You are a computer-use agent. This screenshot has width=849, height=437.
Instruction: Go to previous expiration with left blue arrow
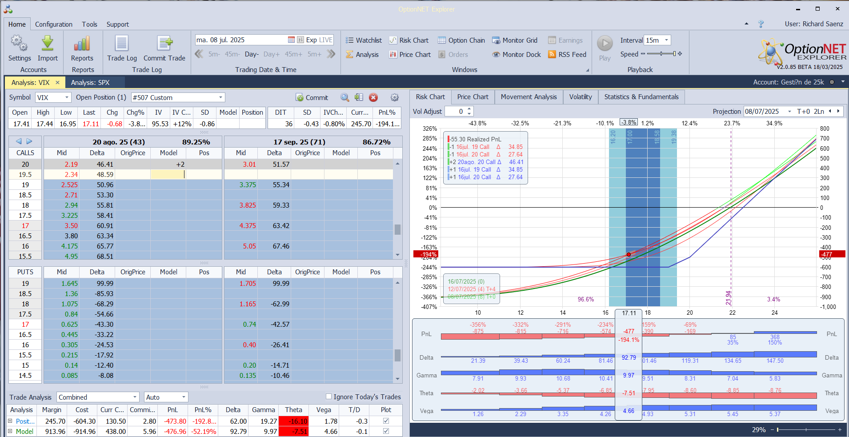pos(19,141)
